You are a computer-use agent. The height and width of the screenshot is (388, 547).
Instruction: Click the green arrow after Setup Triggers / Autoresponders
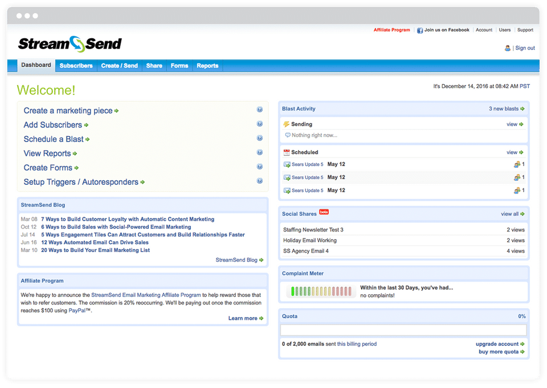[x=142, y=182]
